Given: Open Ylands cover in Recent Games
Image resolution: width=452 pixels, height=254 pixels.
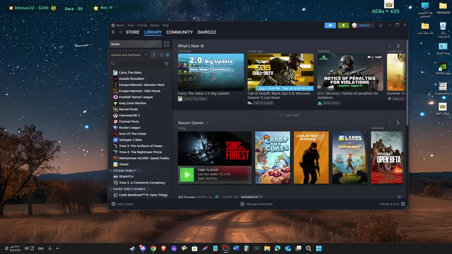Looking at the screenshot, I should coord(350,158).
